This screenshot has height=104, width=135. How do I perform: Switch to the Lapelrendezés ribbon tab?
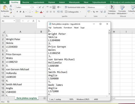tap(39, 2)
